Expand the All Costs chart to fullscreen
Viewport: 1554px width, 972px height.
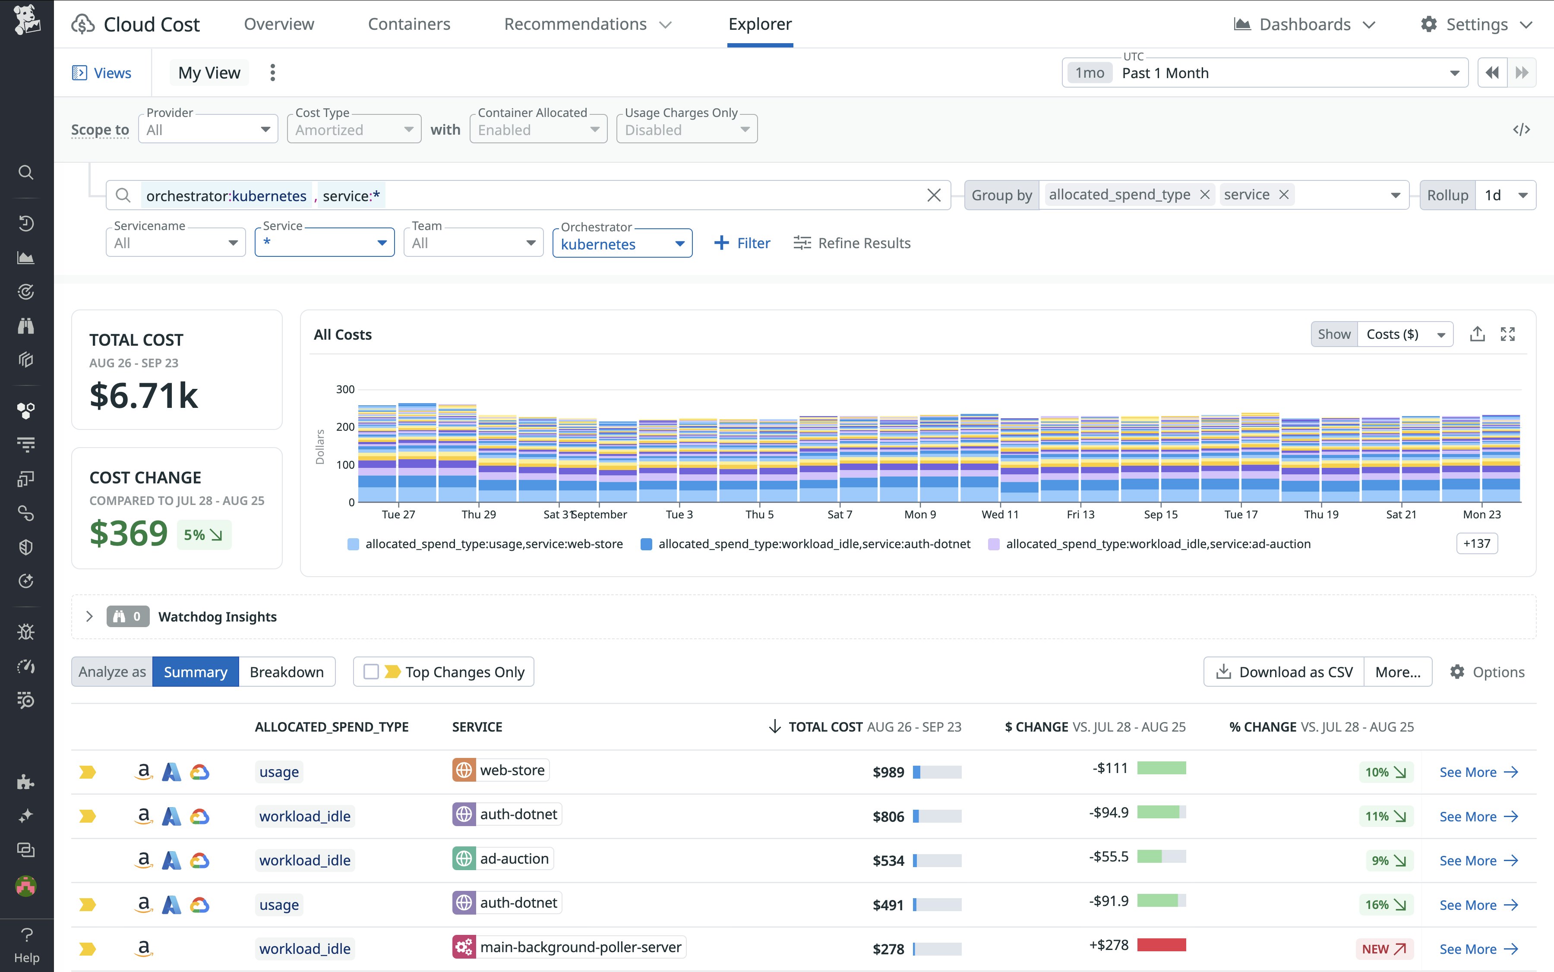[1508, 334]
